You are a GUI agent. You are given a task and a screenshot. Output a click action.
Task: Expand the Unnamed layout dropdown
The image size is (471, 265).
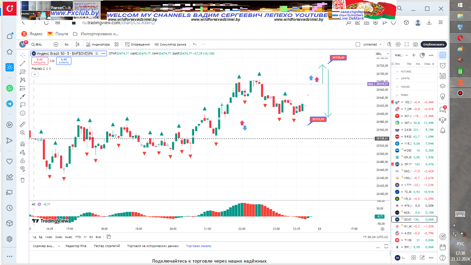381,45
